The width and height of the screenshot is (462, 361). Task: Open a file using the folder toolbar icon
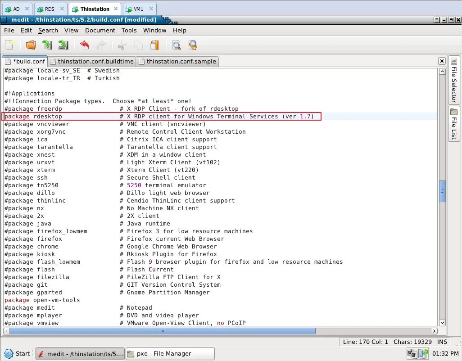click(31, 45)
